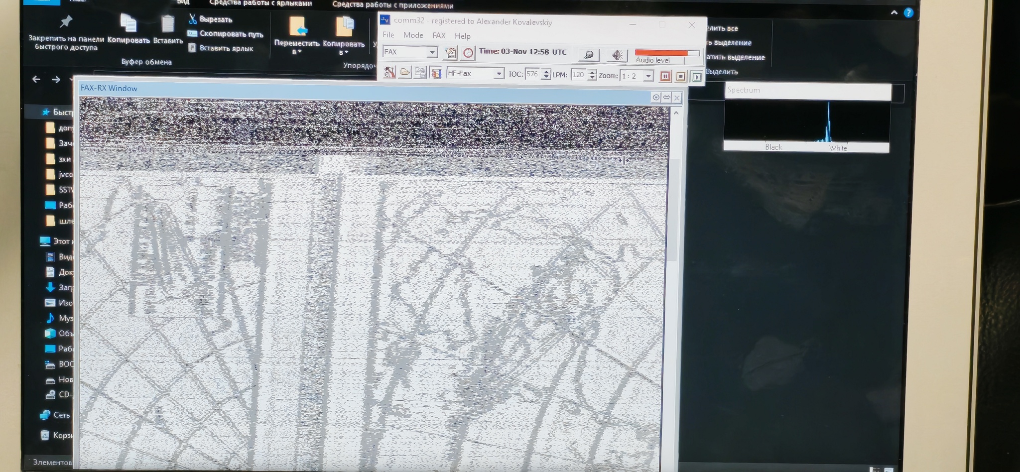
Task: Click the scissors Вырезать icon
Action: (x=193, y=19)
